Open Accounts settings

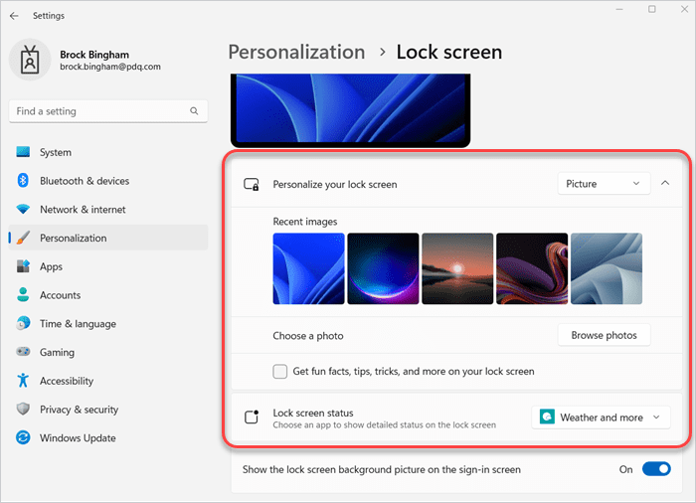coord(108,295)
